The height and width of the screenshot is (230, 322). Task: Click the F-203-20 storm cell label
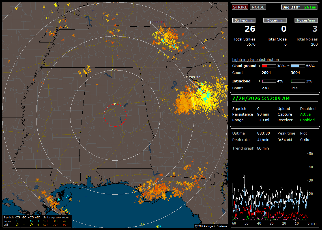coord(194,77)
